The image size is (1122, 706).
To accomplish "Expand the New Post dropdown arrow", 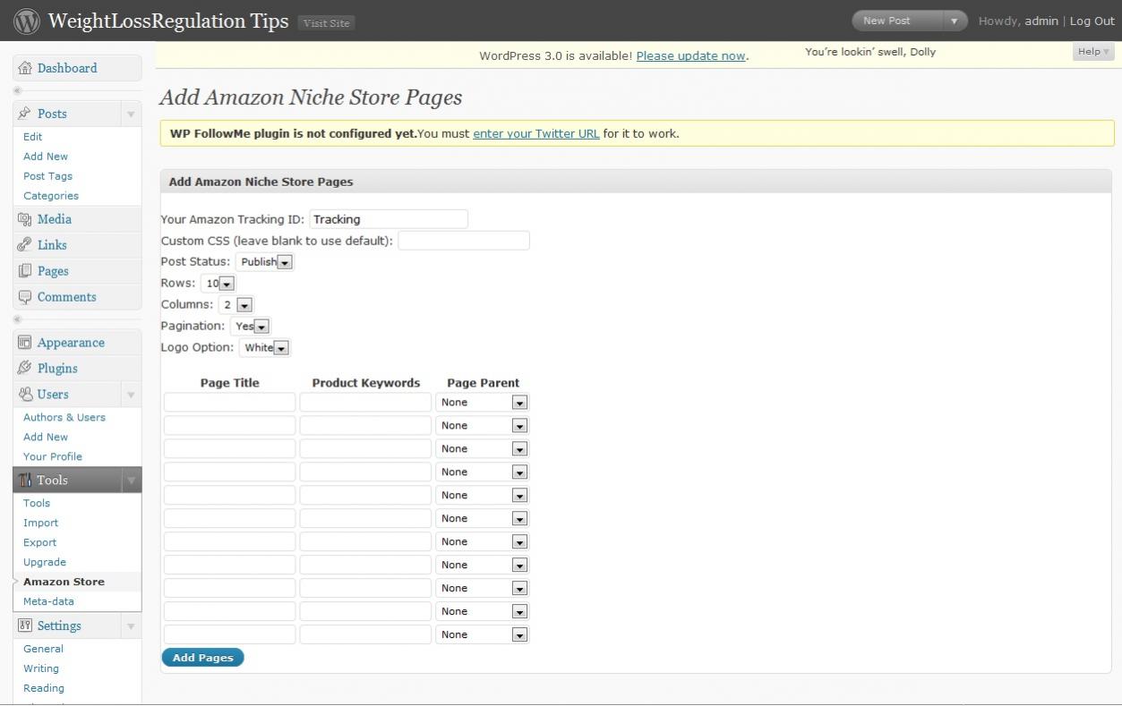I will [954, 21].
